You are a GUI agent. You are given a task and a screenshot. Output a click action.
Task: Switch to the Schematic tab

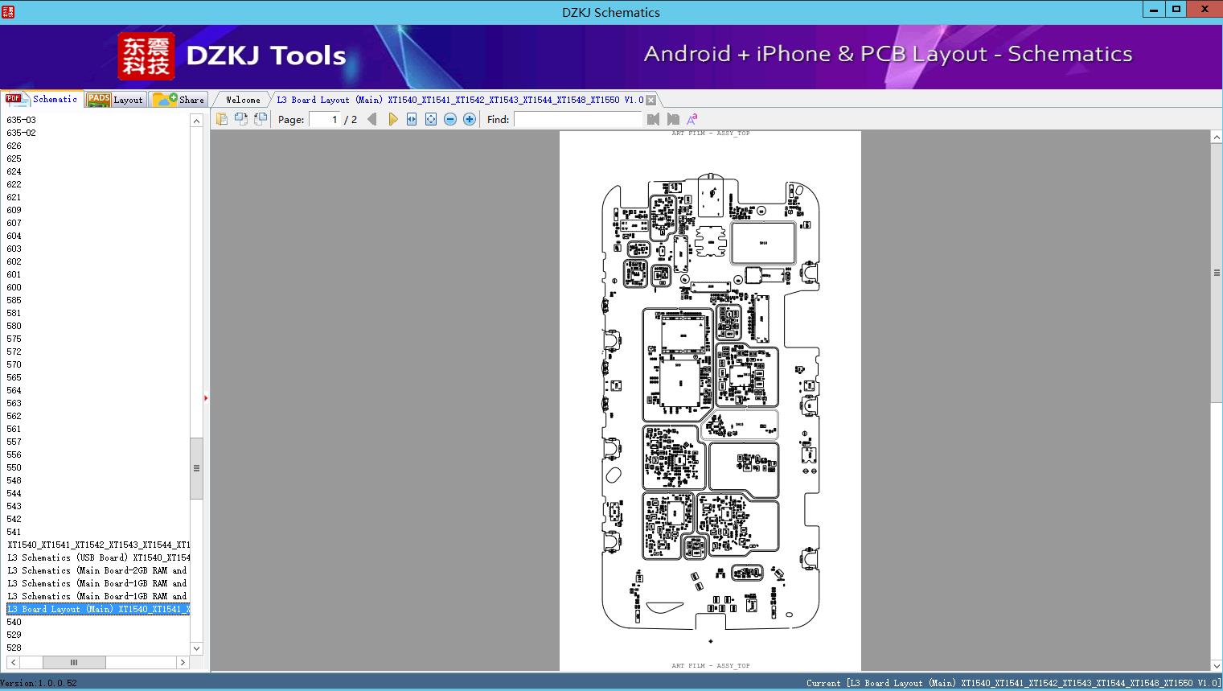coord(42,99)
